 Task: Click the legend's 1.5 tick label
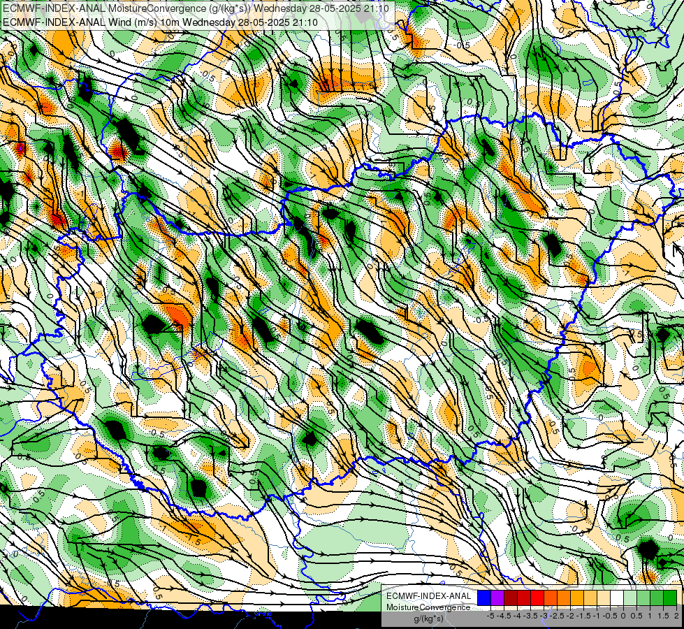pyautogui.click(x=664, y=616)
